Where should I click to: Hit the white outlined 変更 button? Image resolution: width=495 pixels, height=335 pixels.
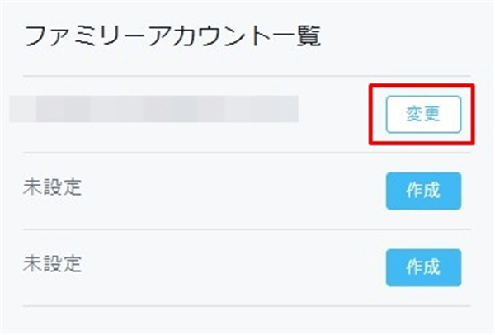(422, 115)
